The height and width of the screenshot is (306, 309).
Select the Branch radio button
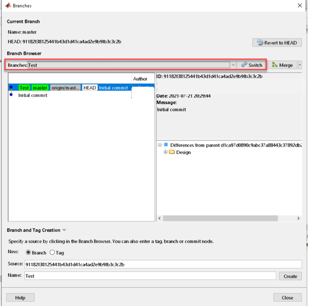[28, 253]
